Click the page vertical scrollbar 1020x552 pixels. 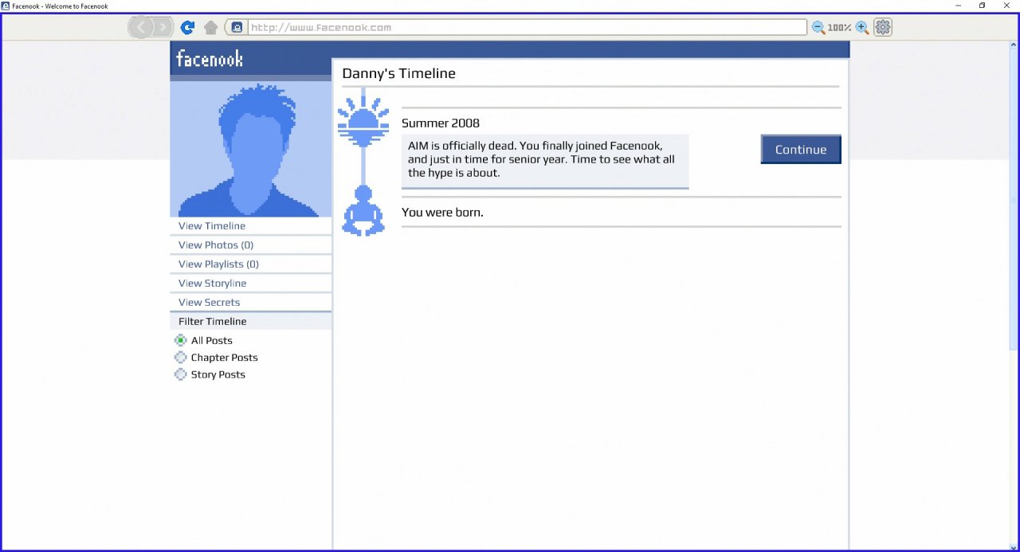coord(1014,195)
